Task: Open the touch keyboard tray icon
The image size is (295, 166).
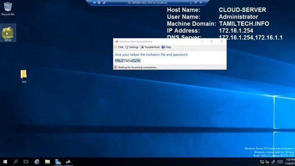Action: tap(280, 162)
